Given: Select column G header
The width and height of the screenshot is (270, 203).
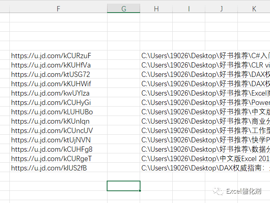Looking at the screenshot, I should [124, 9].
